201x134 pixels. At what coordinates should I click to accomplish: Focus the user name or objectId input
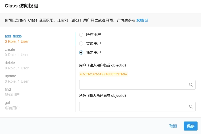pyautogui.click(x=133, y=85)
